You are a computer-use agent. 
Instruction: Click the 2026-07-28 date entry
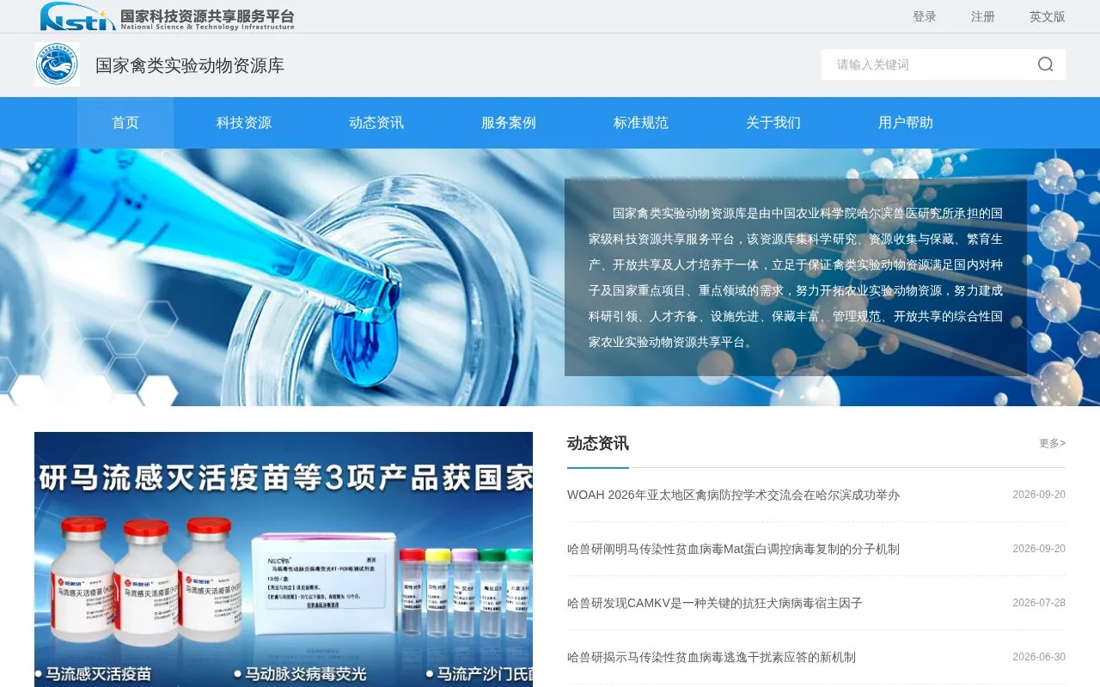point(1039,603)
